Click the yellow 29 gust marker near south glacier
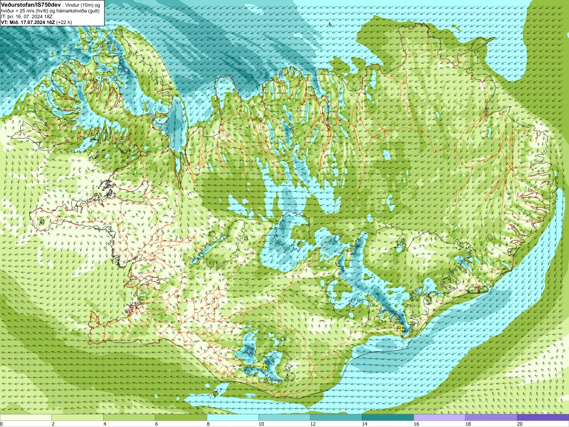This screenshot has width=569, height=427. coord(264,367)
